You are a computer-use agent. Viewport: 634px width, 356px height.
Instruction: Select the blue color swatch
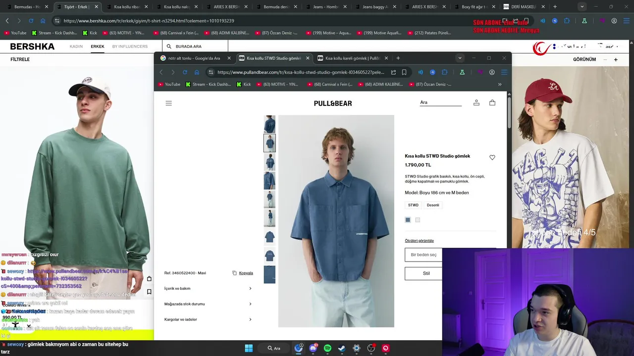pos(408,220)
